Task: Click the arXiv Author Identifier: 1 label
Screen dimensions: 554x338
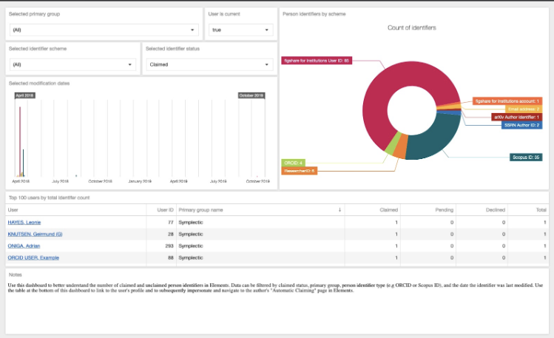Action: [516, 117]
